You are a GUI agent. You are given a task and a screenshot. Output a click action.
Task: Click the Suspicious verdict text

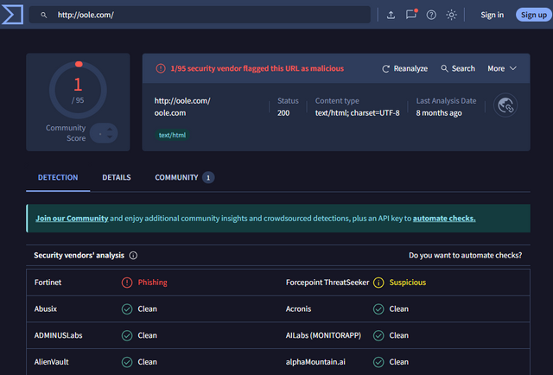[x=407, y=283]
